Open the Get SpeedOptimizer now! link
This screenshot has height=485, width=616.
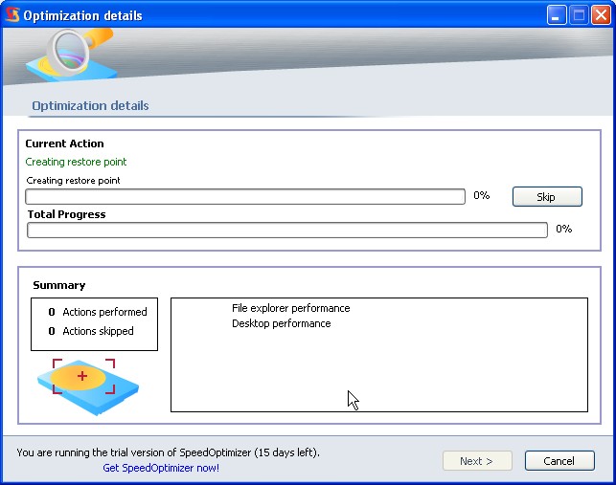tap(161, 468)
